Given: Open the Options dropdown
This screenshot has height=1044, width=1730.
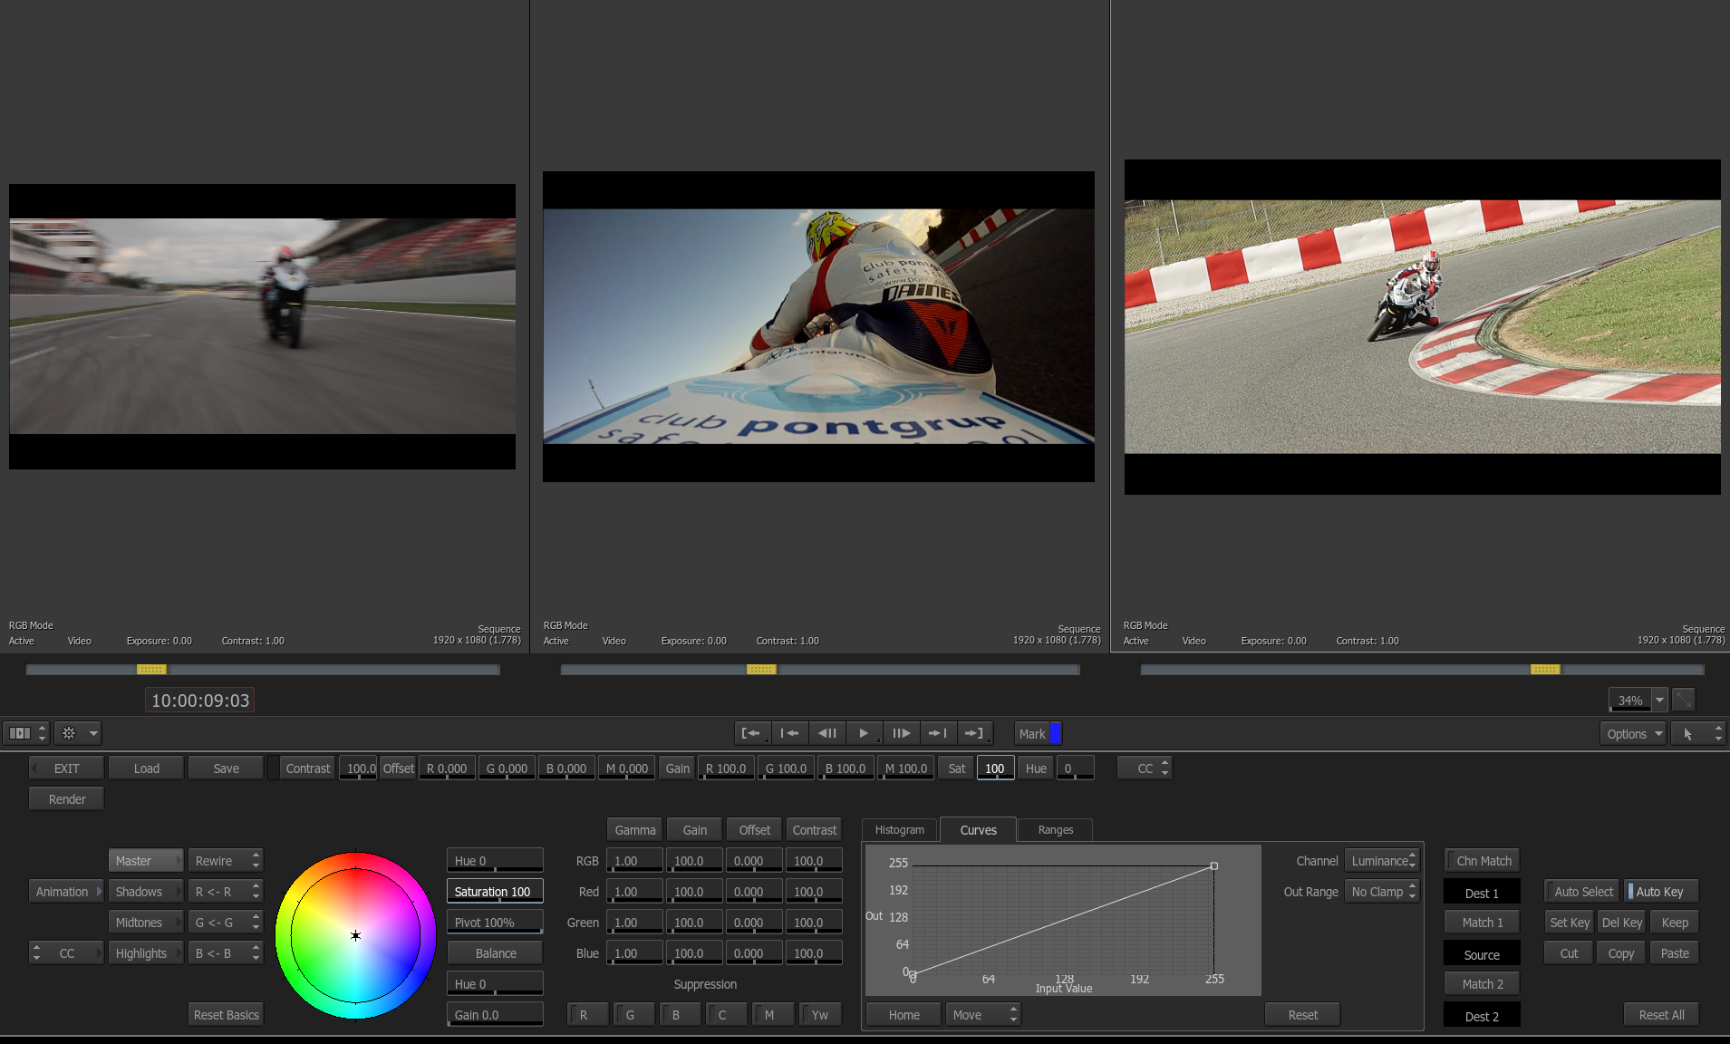Looking at the screenshot, I should point(1634,734).
